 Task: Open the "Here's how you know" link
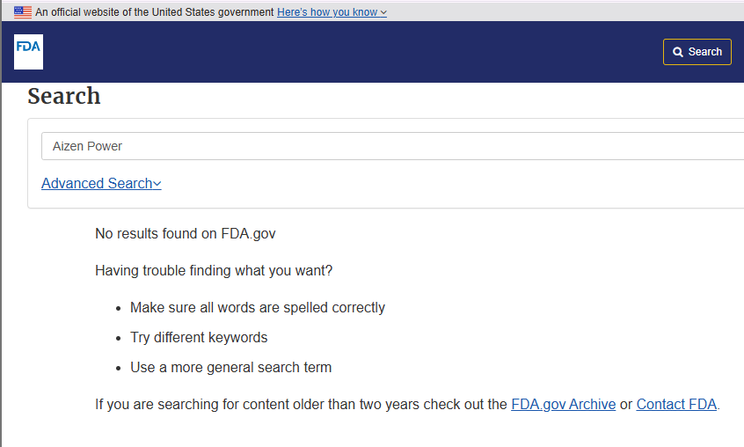click(326, 12)
